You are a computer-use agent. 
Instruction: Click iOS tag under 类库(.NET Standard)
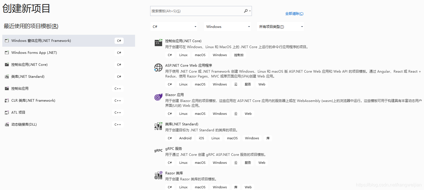click(201, 138)
